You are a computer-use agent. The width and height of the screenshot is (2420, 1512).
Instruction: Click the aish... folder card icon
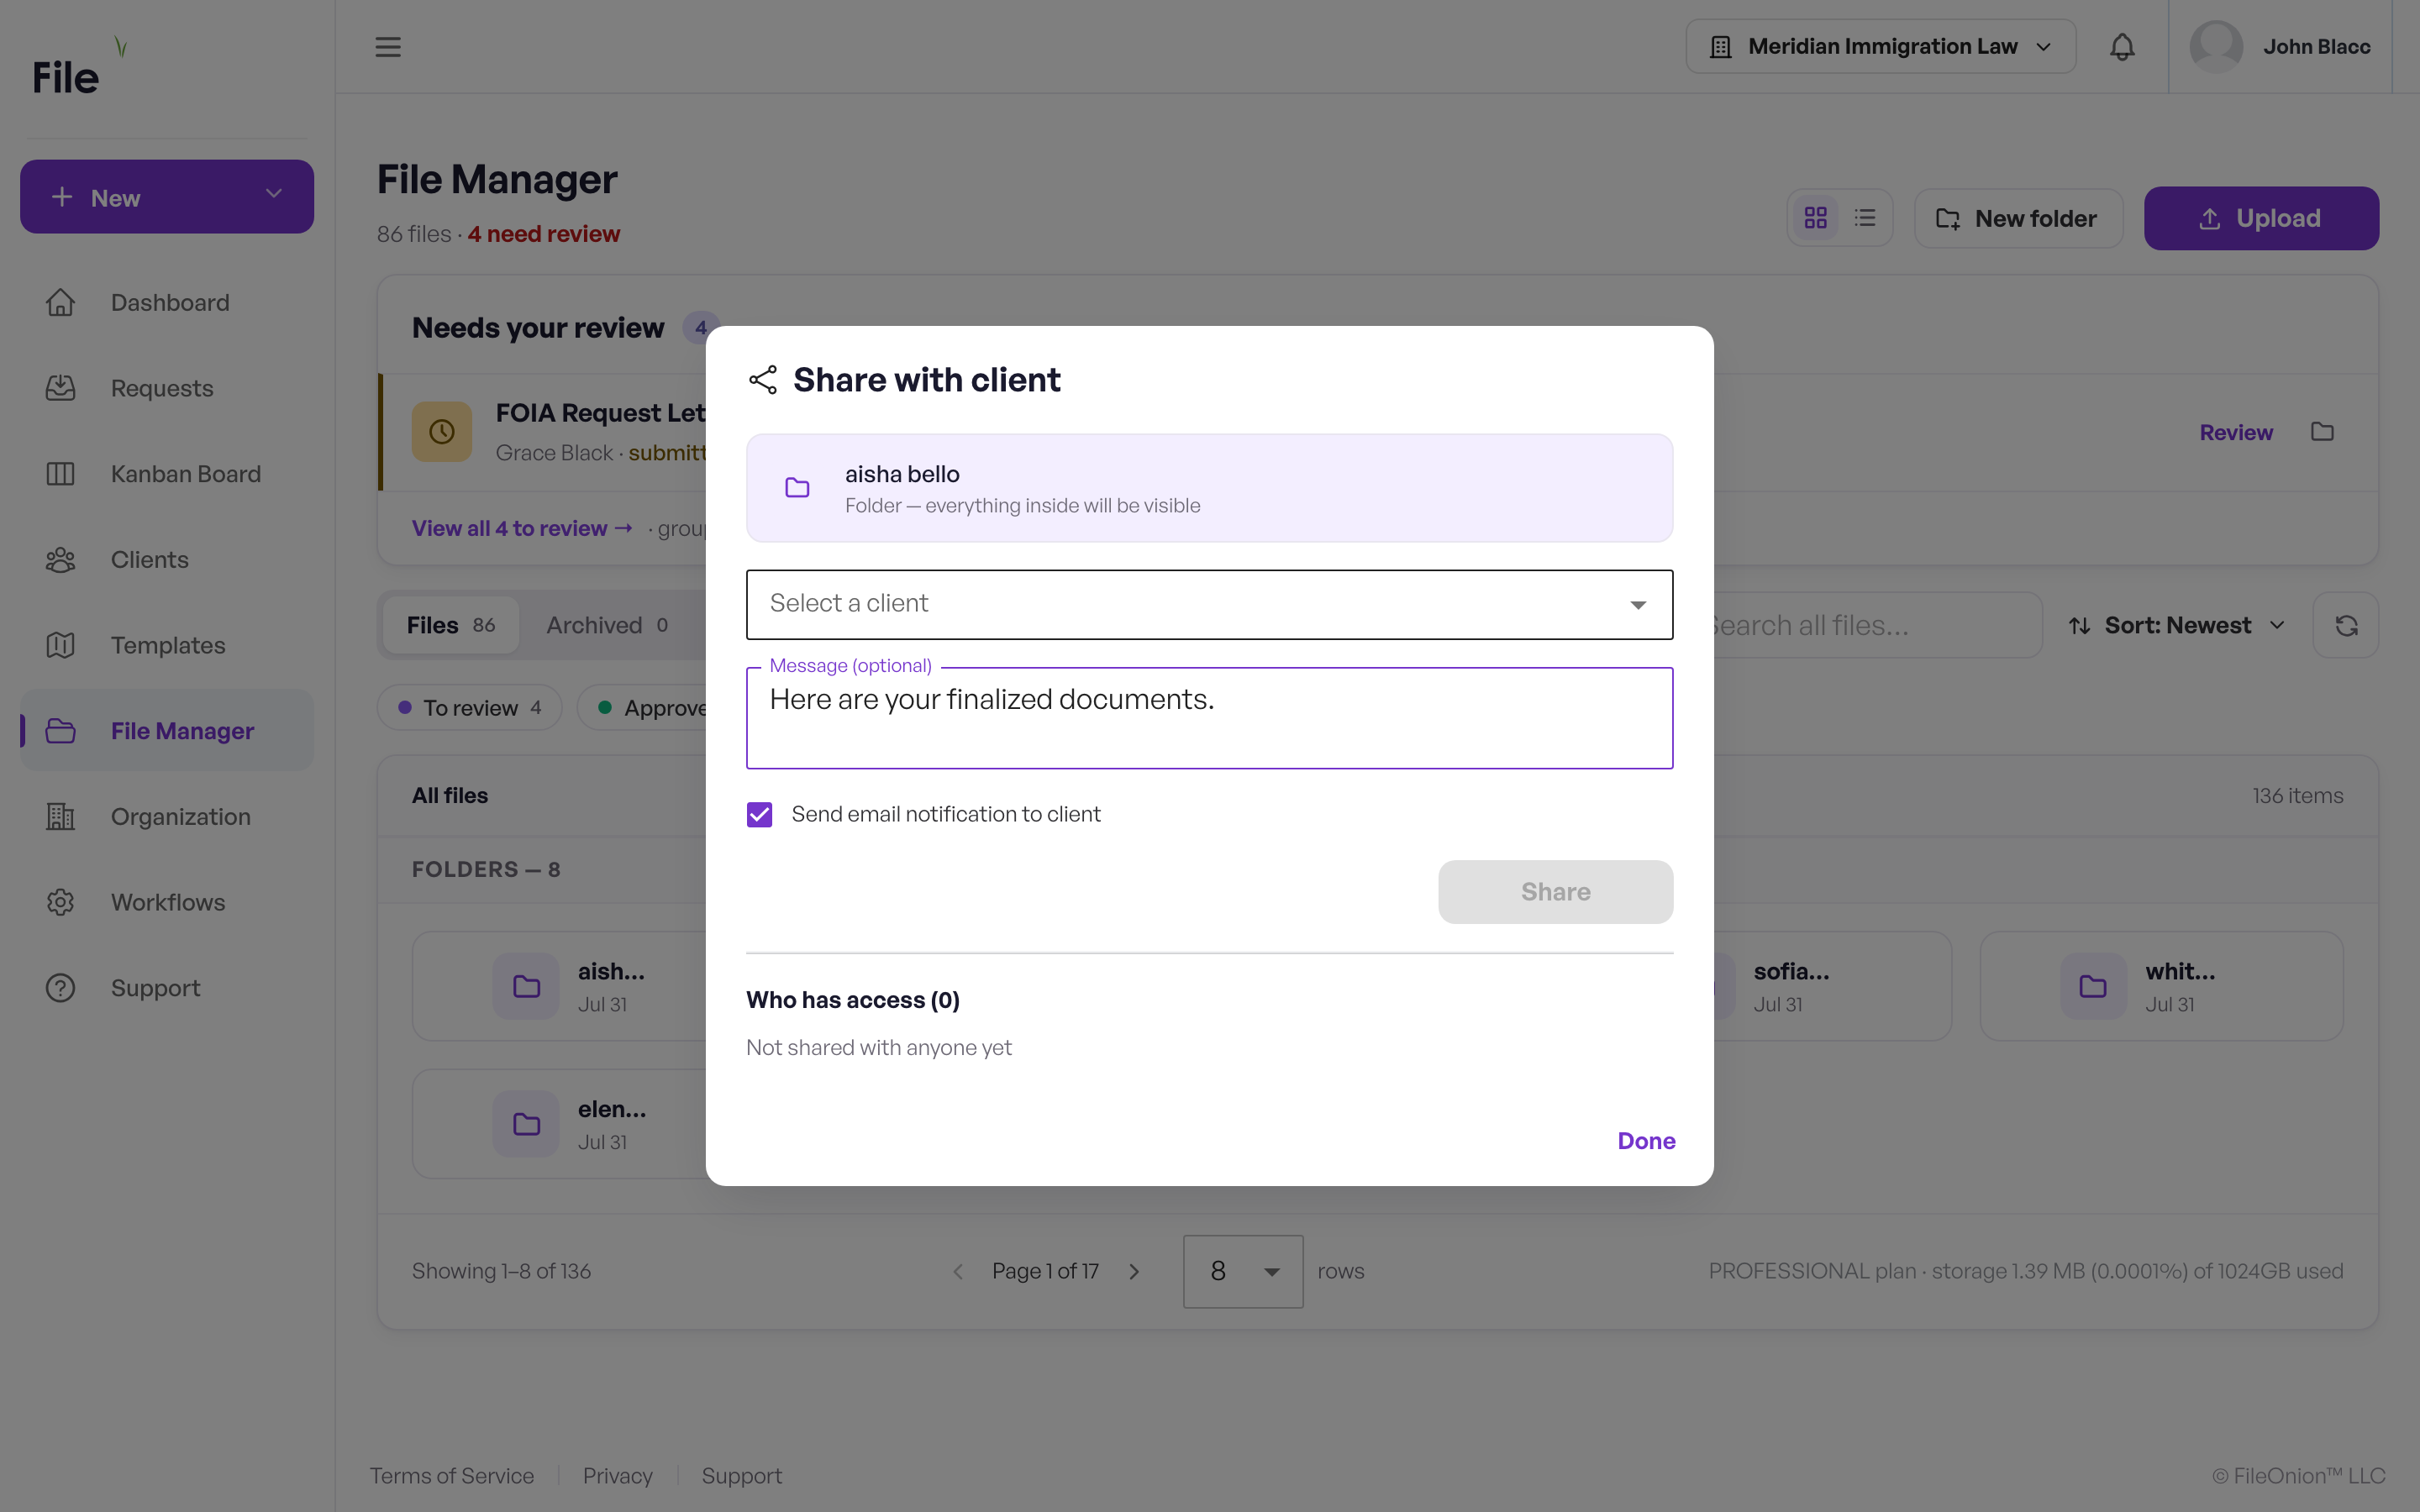coord(526,987)
